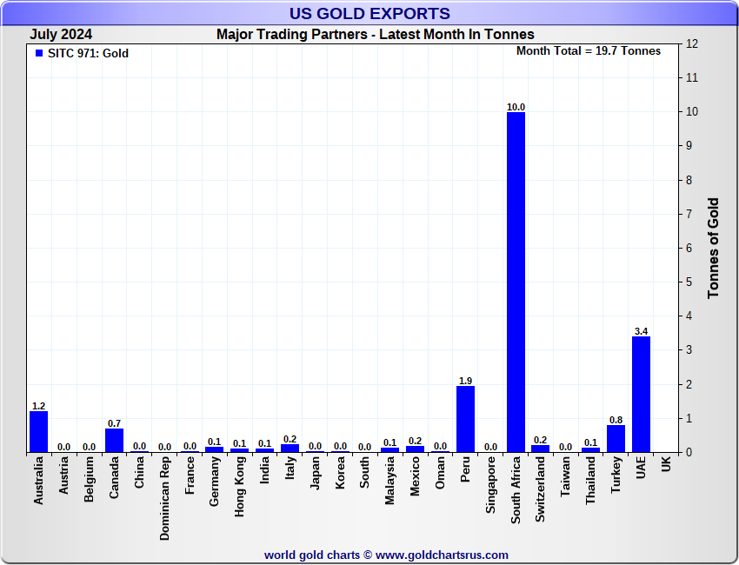Click the 7 tick on the y-axis
The width and height of the screenshot is (739, 565).
point(689,214)
